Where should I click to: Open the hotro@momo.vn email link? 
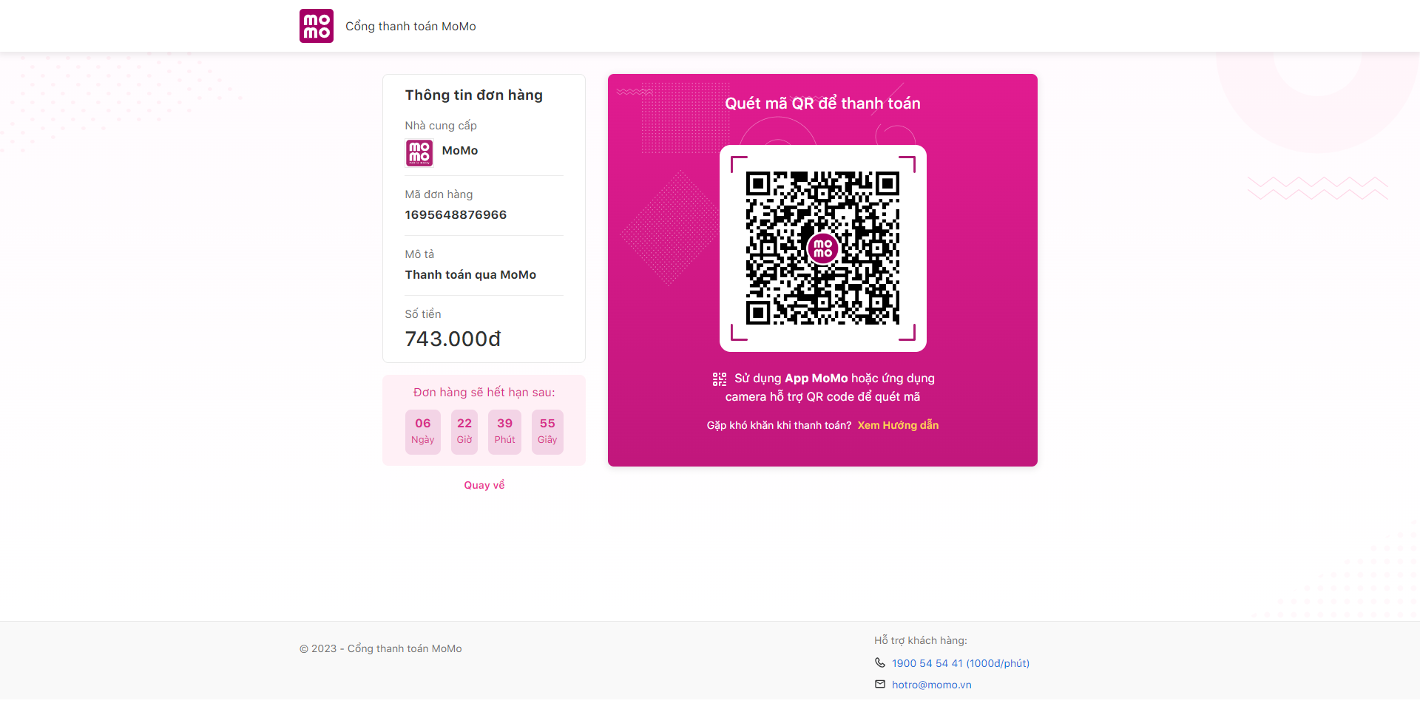click(932, 685)
